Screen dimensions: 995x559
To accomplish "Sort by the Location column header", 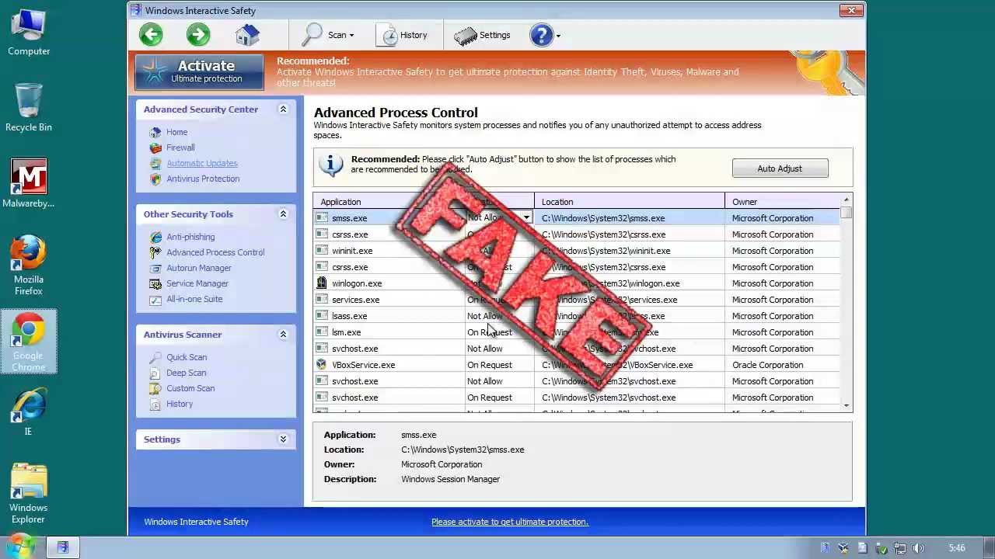I will click(x=630, y=202).
